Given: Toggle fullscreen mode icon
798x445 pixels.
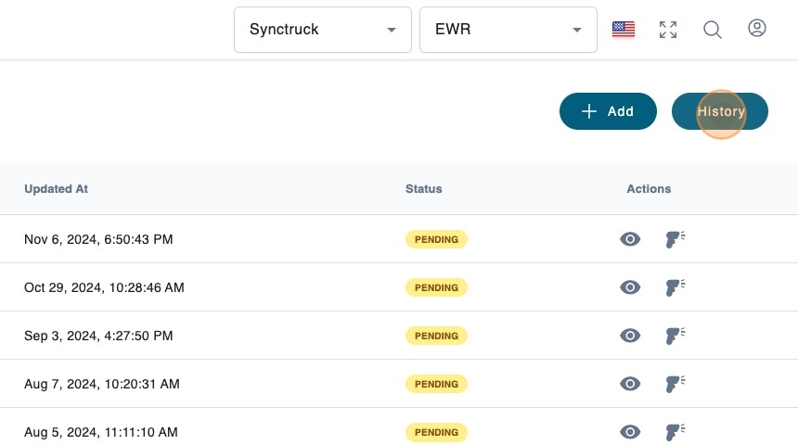Looking at the screenshot, I should 667,30.
